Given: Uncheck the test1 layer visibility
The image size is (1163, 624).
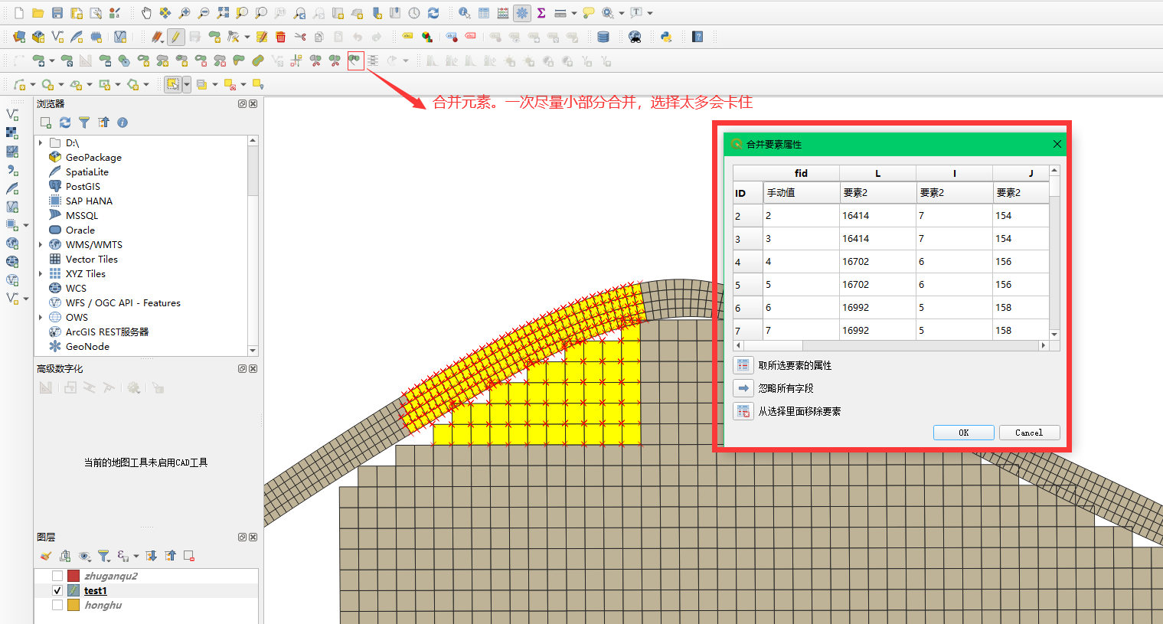Looking at the screenshot, I should point(57,590).
